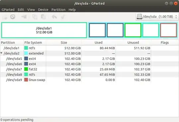Click the 102.37 GiB unused value
This screenshot has height=122, width=179.
coord(142,69)
